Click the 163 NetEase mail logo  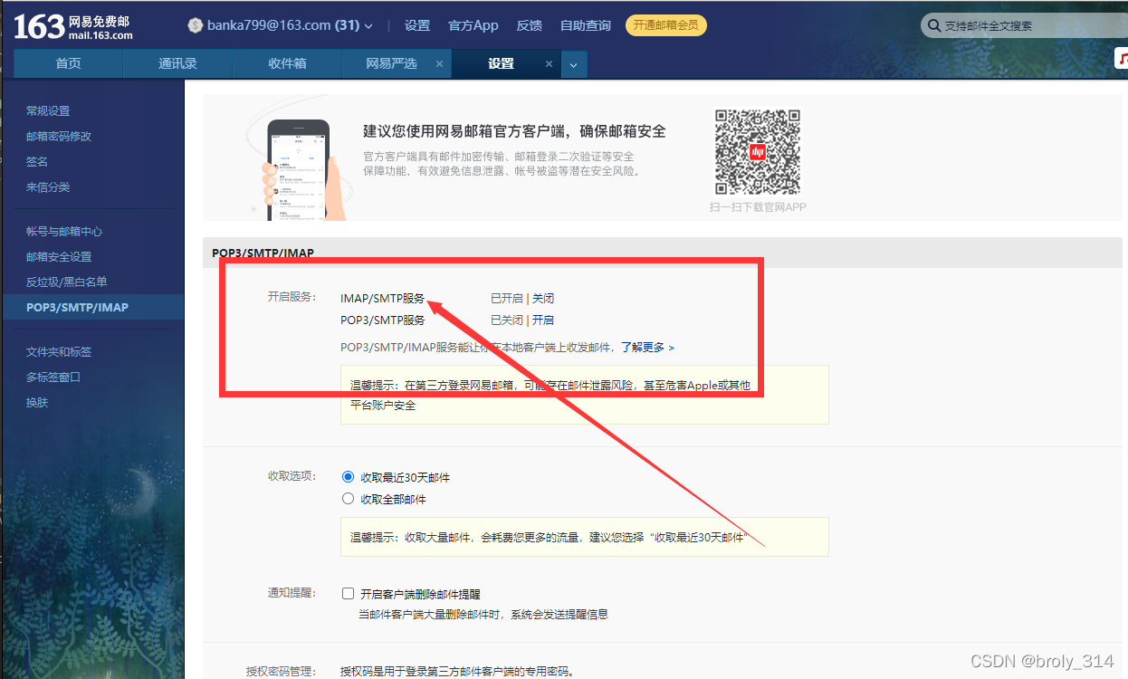coord(72,27)
